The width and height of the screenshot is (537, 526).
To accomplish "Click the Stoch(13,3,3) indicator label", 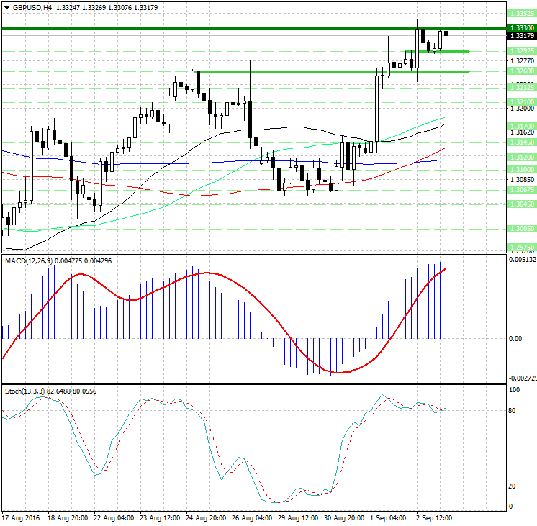I will (24, 391).
